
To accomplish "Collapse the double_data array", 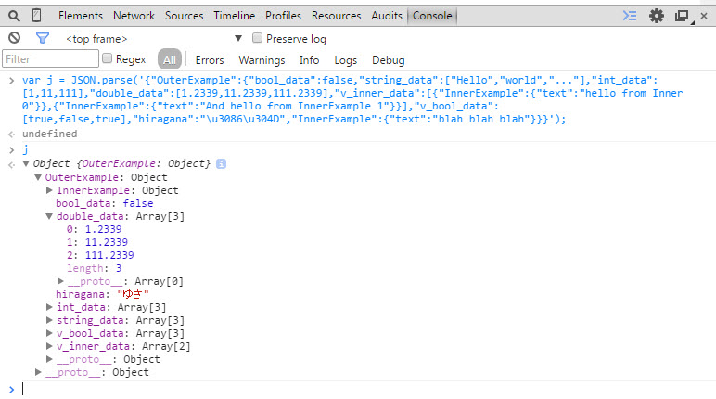I will (49, 216).
